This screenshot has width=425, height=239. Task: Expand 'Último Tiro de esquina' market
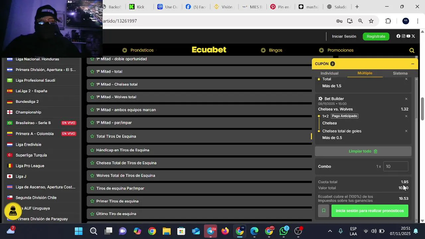click(199, 214)
